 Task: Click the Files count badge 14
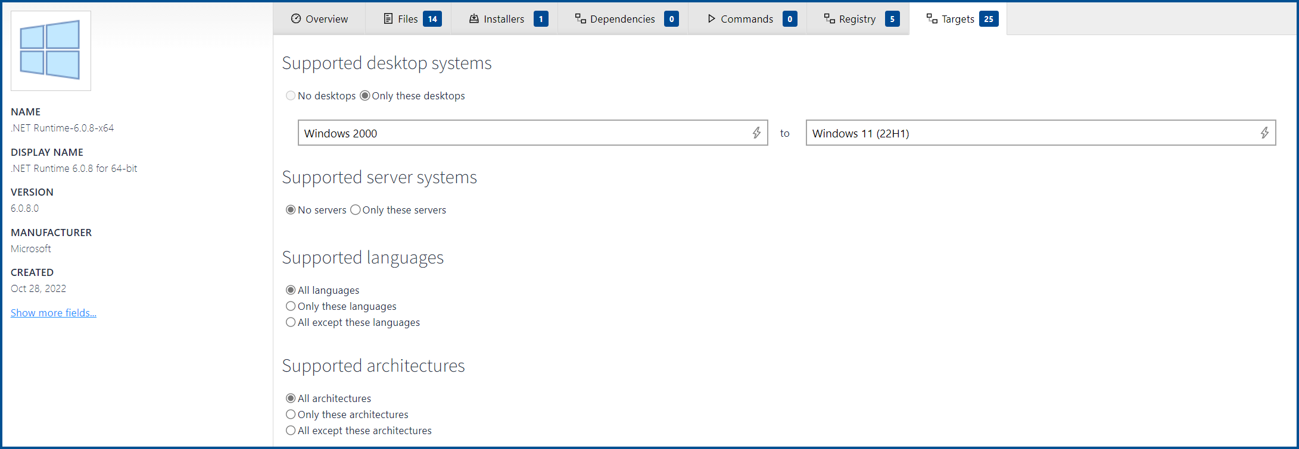point(432,19)
